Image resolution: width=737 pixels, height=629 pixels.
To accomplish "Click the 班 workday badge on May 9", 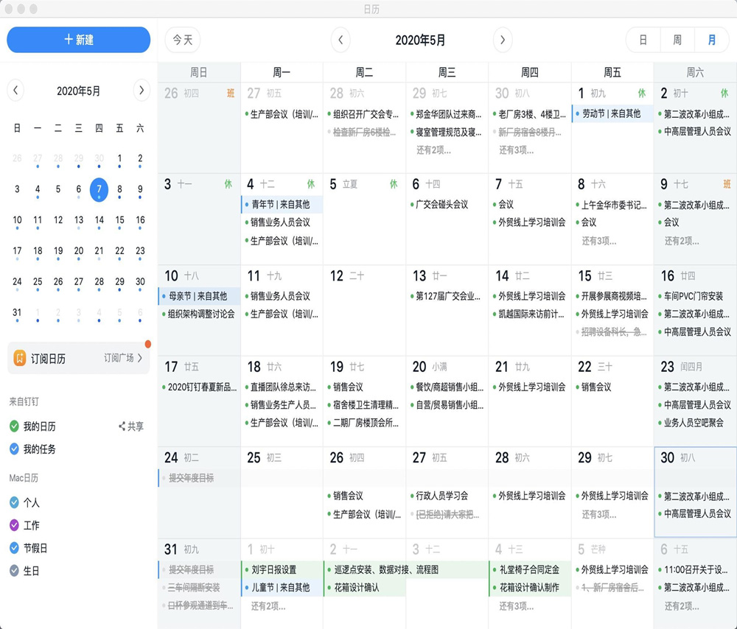I will click(x=727, y=184).
